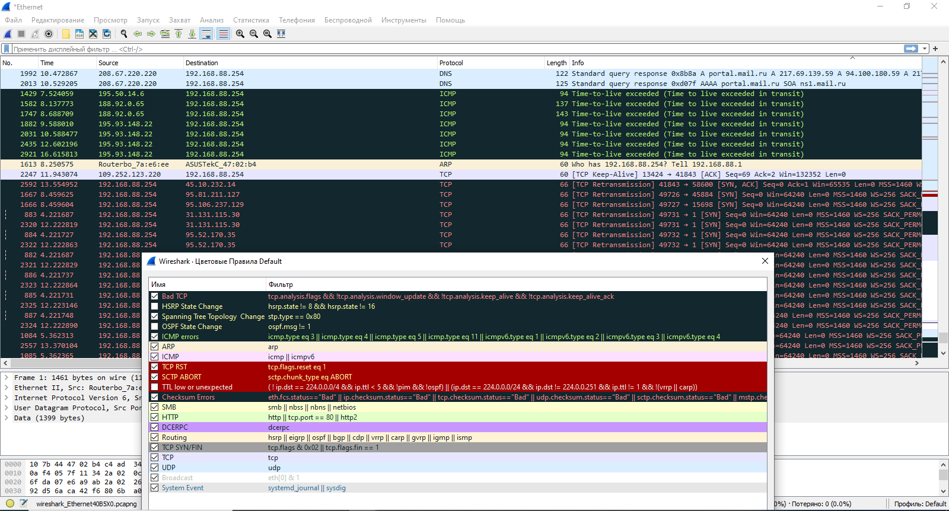Open capture file properties in status bar
The image size is (949, 511).
pos(24,504)
